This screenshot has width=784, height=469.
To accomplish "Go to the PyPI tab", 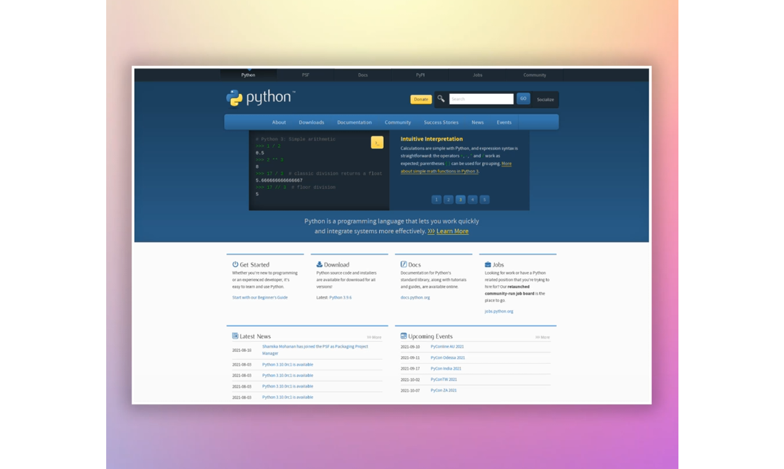I will [420, 75].
